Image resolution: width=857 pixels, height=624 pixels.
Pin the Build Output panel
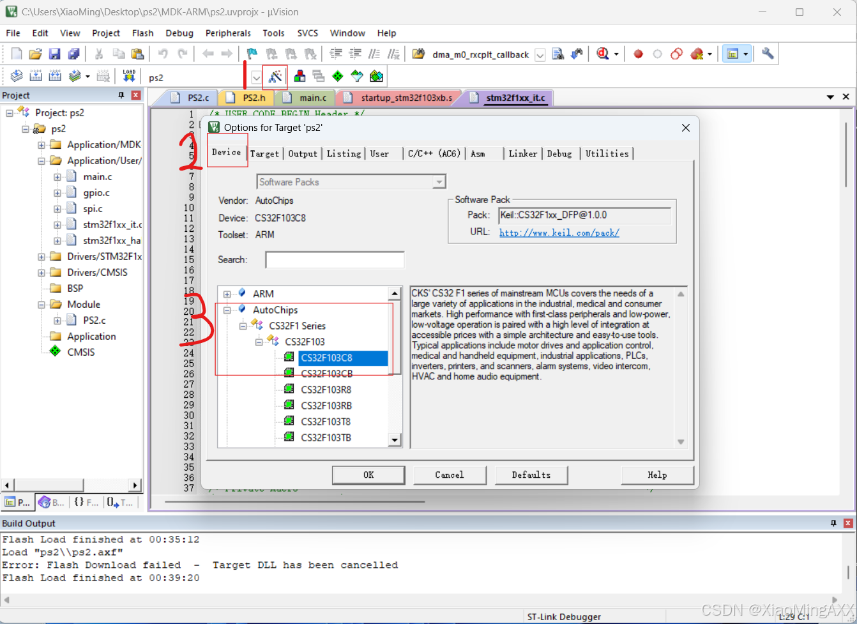point(832,523)
